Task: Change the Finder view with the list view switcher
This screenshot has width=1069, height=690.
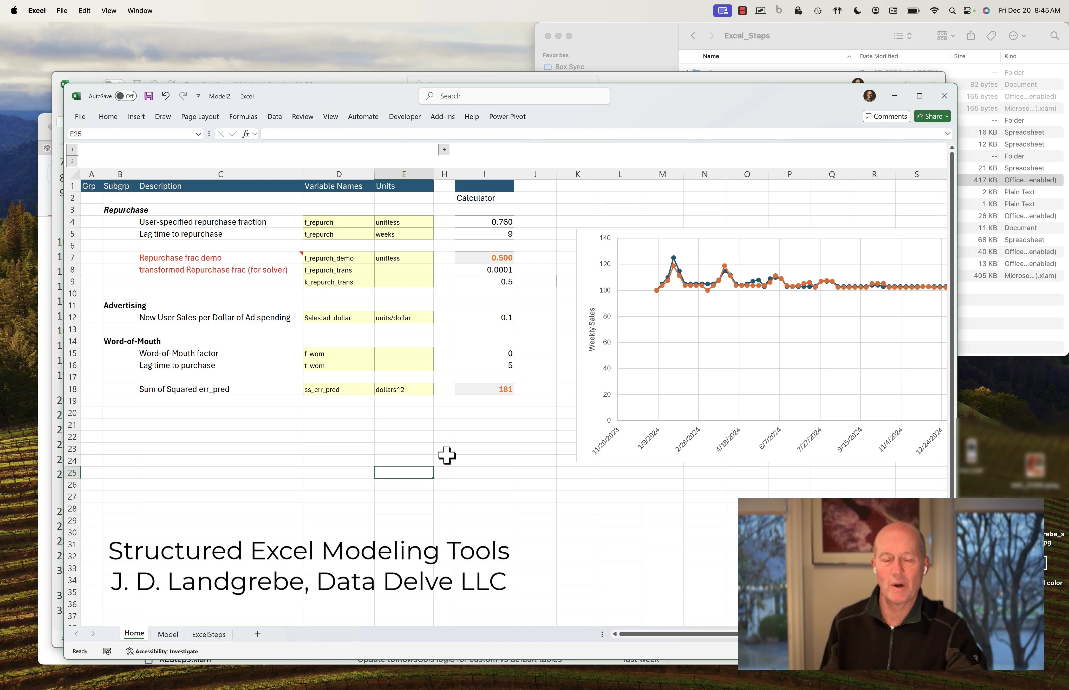Action: point(903,35)
